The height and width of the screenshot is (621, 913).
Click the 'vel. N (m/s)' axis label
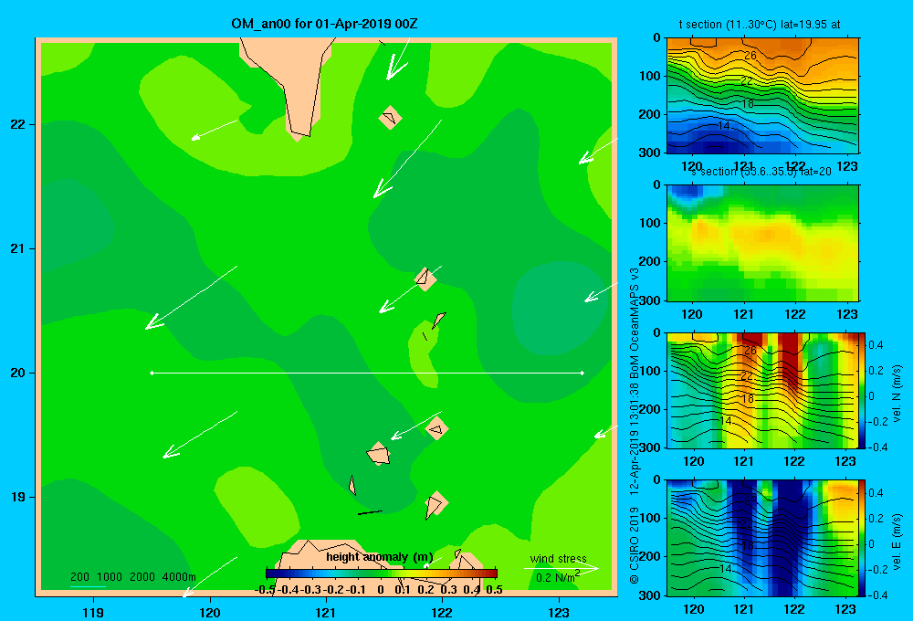point(897,394)
